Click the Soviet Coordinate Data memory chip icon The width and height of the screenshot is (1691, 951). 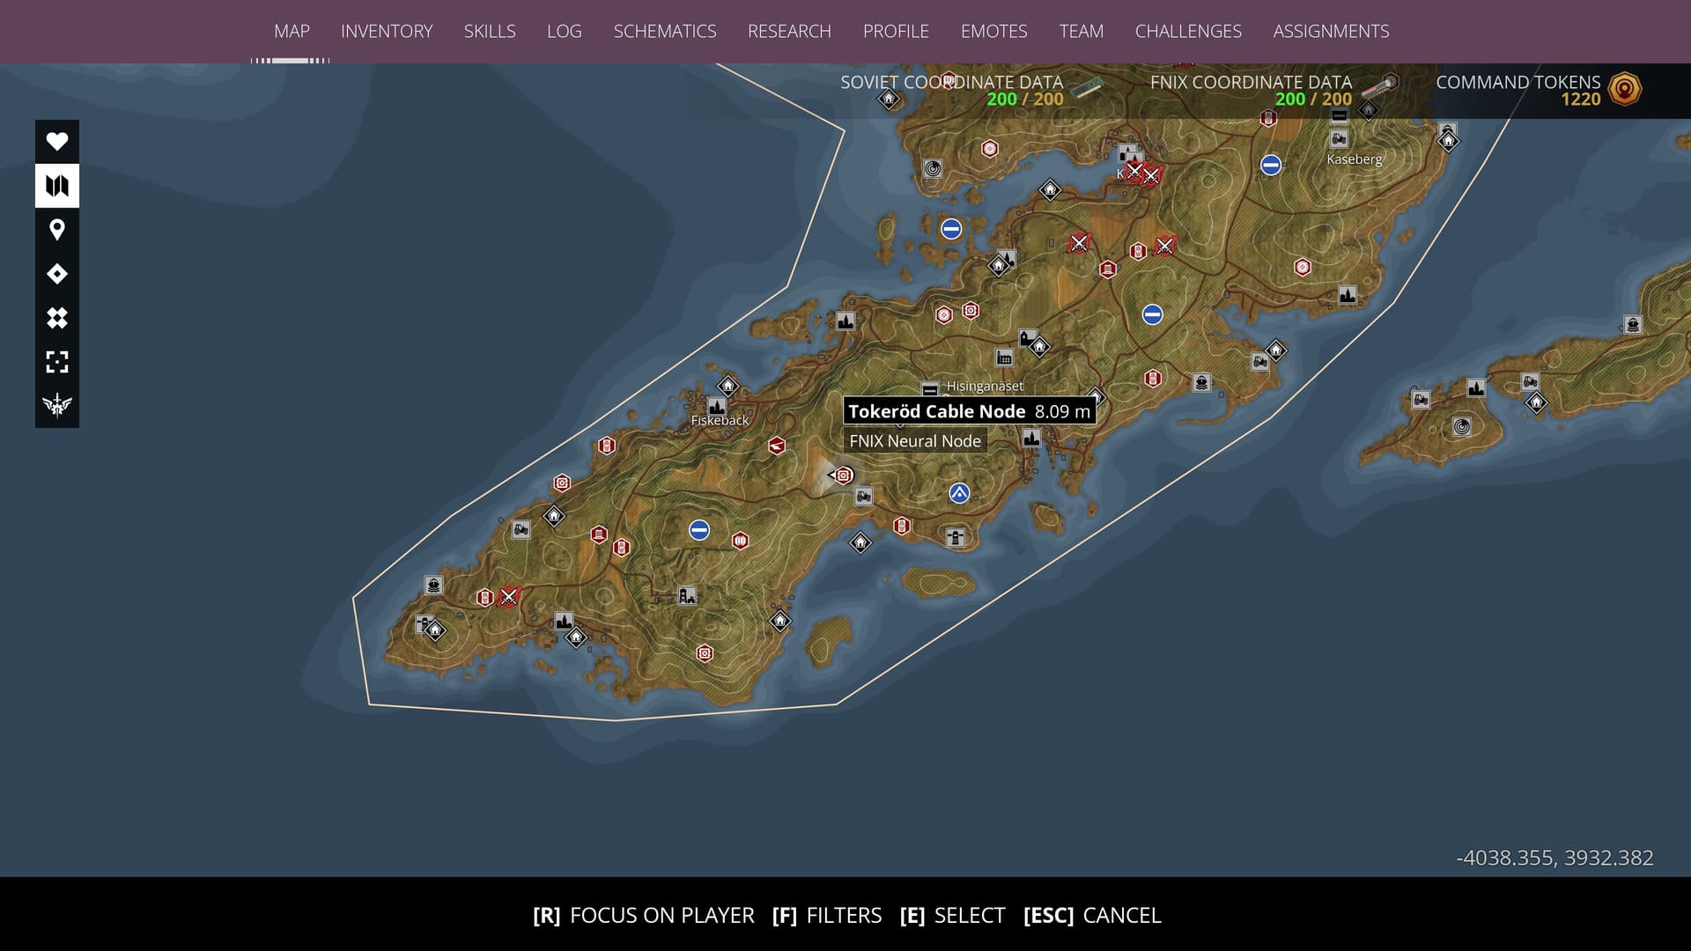tap(1089, 88)
